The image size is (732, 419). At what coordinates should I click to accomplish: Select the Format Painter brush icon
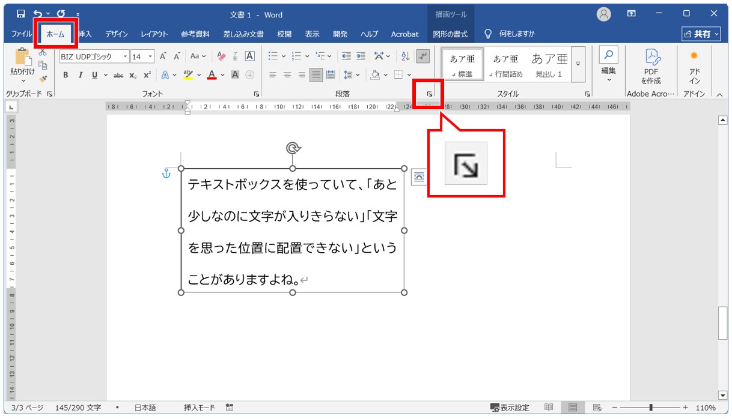pos(43,78)
